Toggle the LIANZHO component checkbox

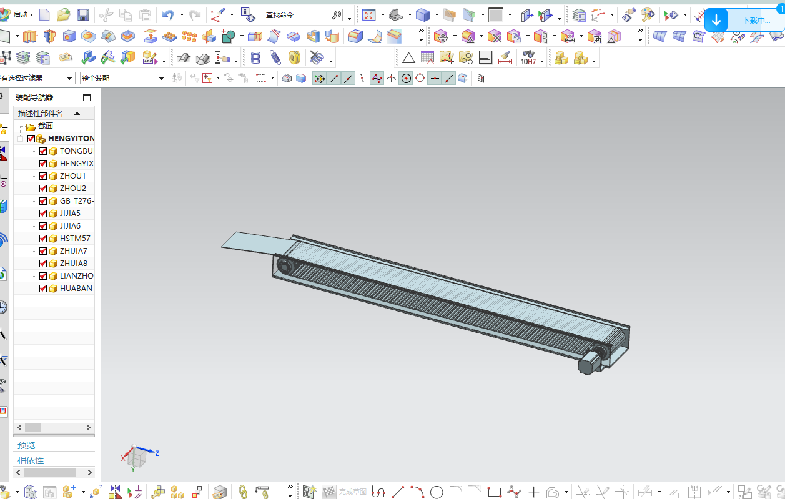point(43,276)
